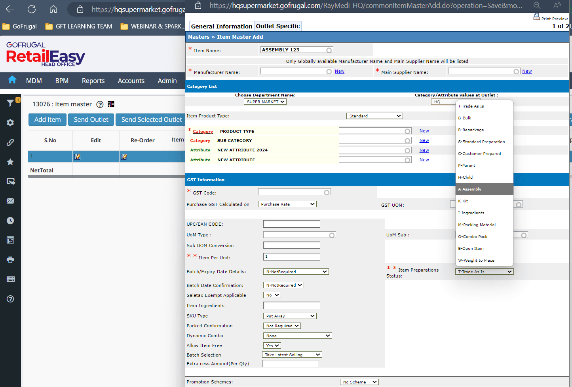Click the star favorites icon in sidebar
Screen dimensions: 572x387
(10, 162)
